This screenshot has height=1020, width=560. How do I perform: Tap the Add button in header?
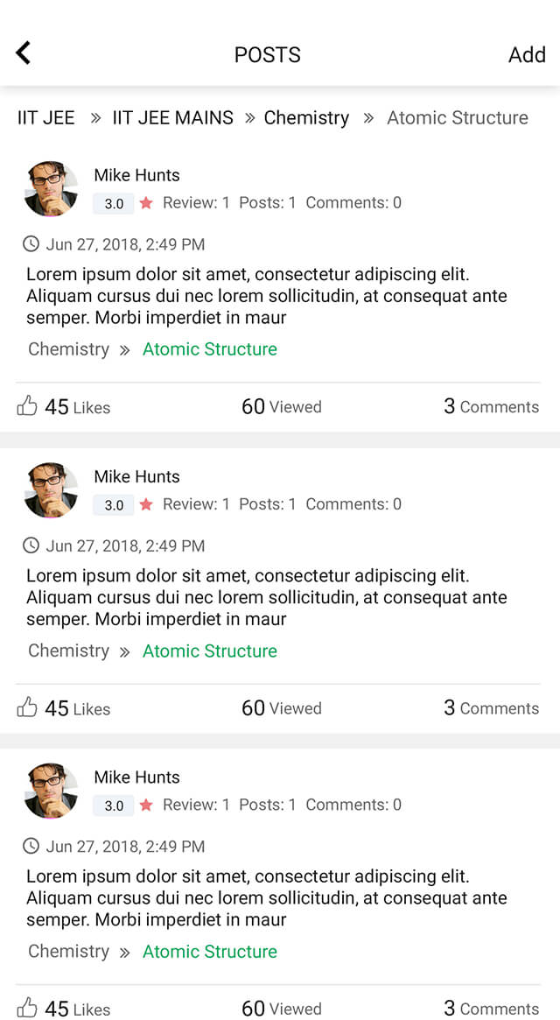pyautogui.click(x=527, y=54)
